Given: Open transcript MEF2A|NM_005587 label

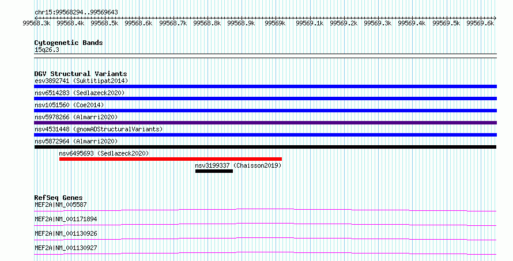Looking at the screenshot, I should 61,205.
